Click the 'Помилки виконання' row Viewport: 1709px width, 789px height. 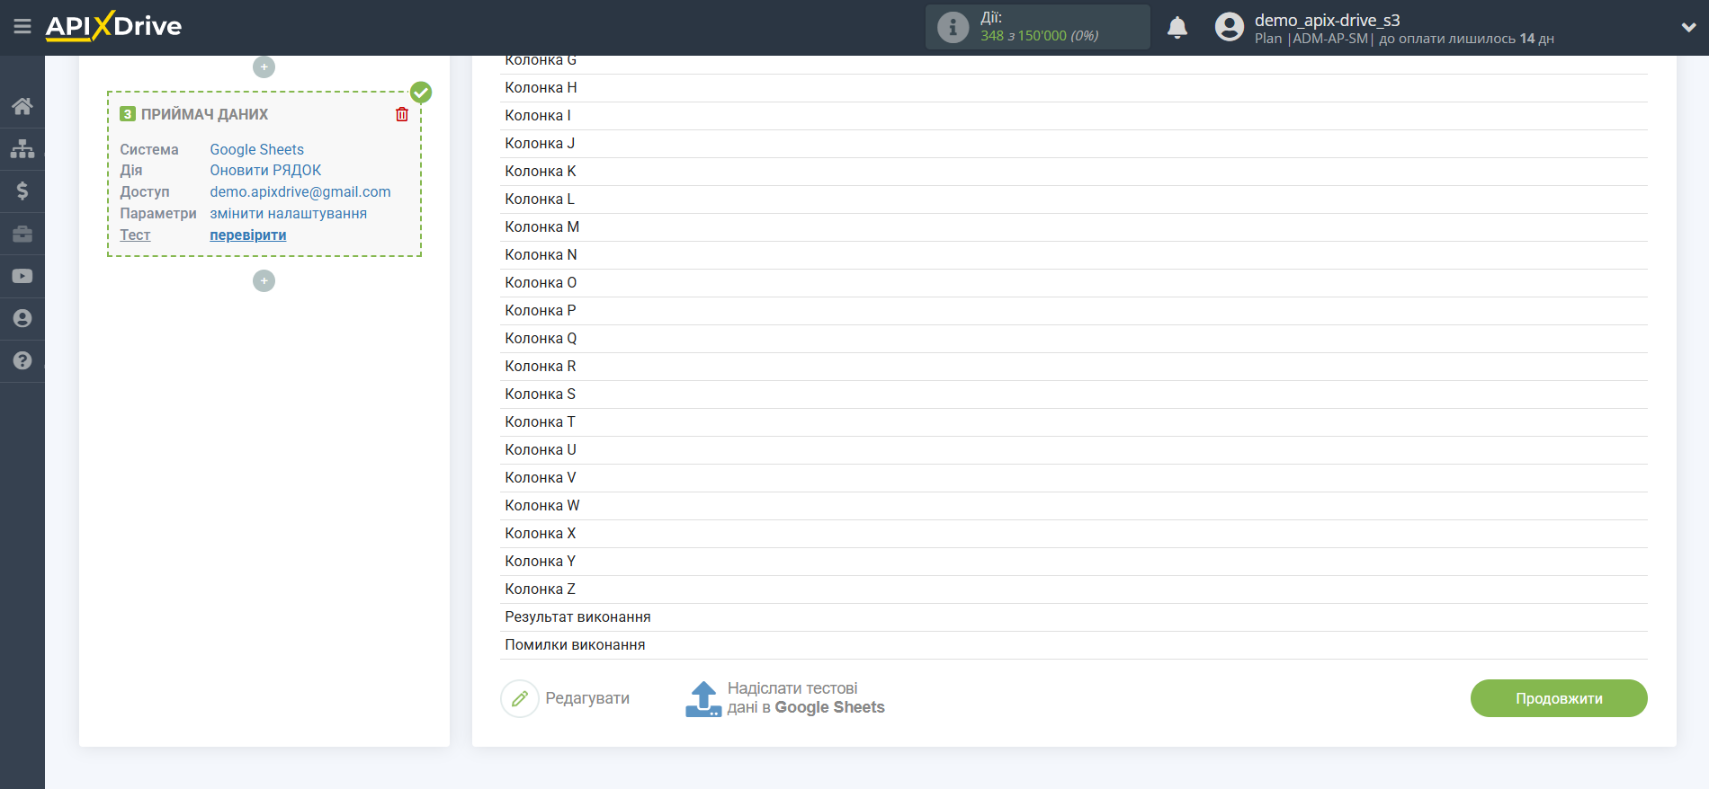1074,645
